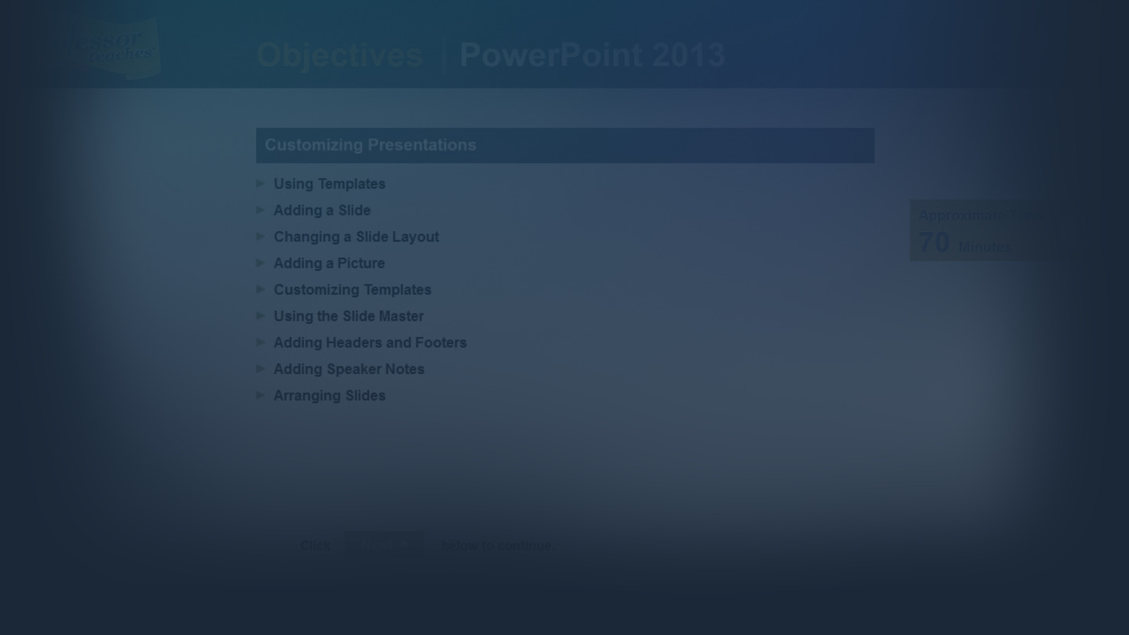This screenshot has height=635, width=1129.
Task: Select the Adding Speaker Notes objective
Action: click(349, 369)
